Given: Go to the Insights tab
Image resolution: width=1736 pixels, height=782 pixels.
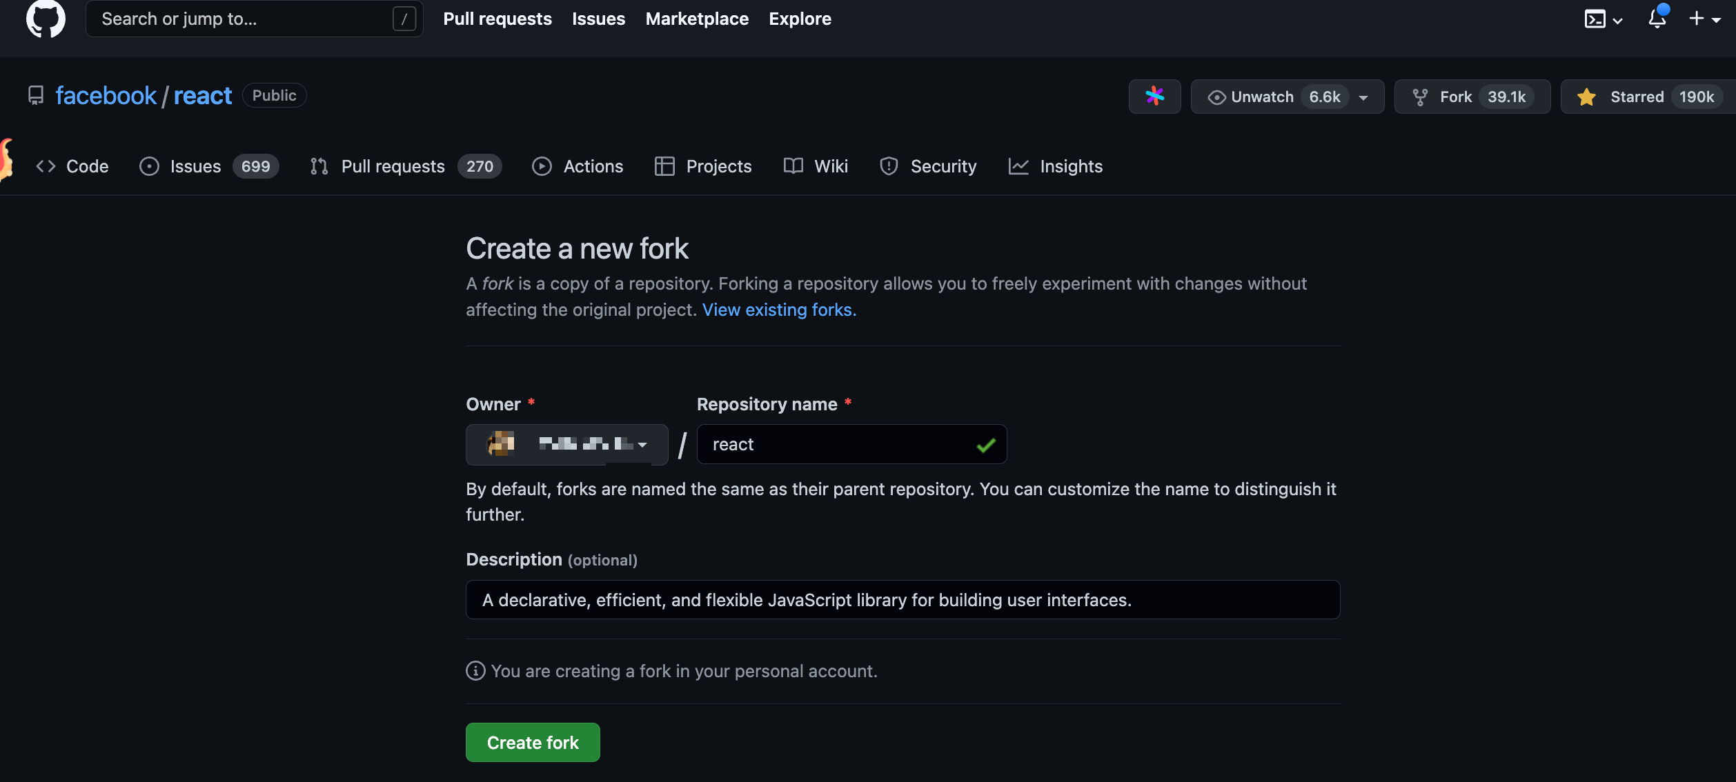Looking at the screenshot, I should tap(1056, 166).
